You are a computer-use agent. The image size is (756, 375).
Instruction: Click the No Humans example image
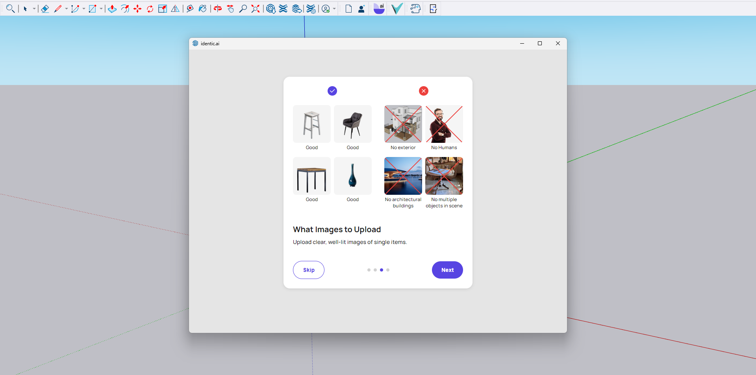pyautogui.click(x=444, y=124)
